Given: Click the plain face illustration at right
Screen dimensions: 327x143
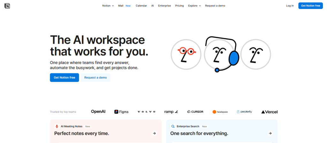Looking at the screenshot, I should pos(256,54).
